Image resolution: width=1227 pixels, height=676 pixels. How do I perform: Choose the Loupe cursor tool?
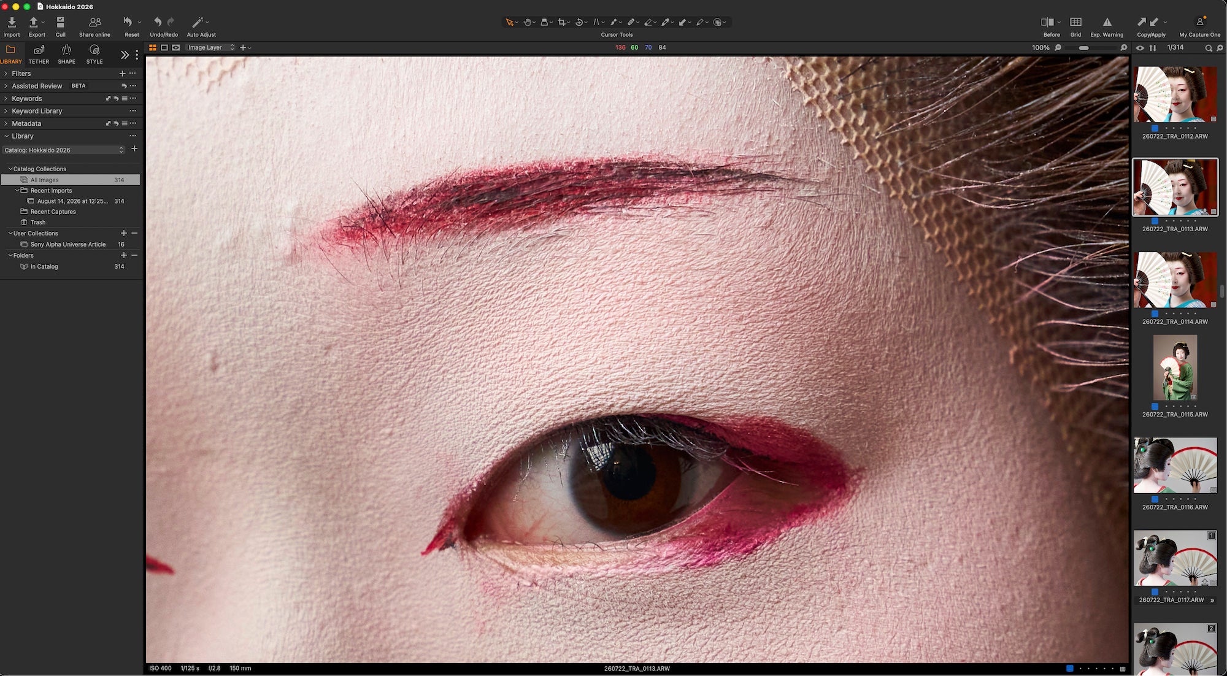pyautogui.click(x=544, y=23)
